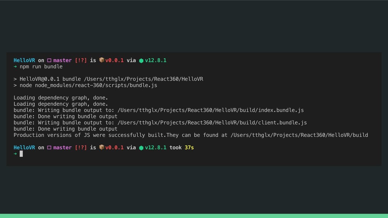This screenshot has width=388, height=218.
Task: Click the first HelloVR directory name
Action: click(x=24, y=60)
